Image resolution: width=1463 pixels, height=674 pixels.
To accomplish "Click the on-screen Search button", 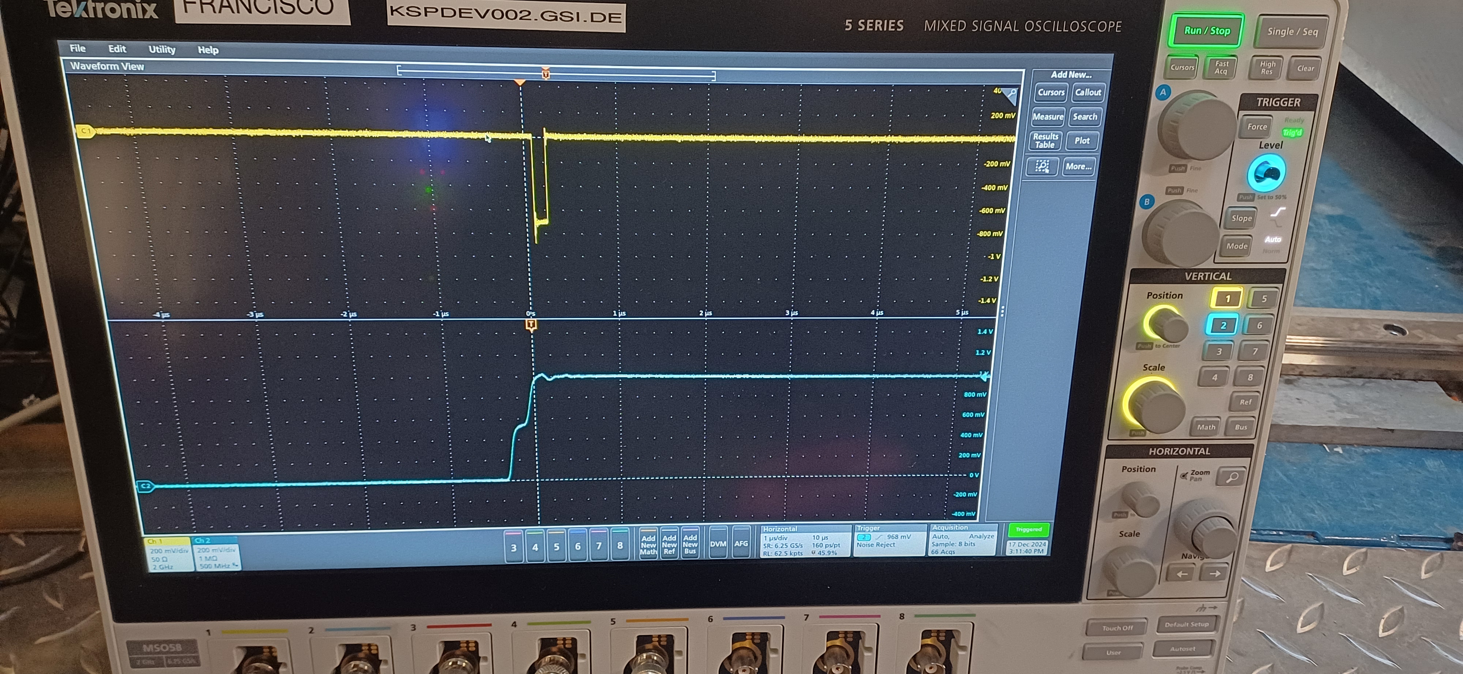I will click(1085, 117).
